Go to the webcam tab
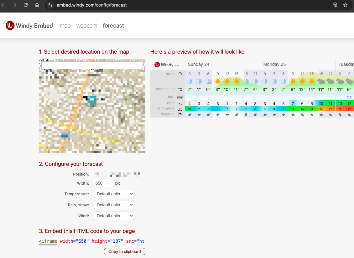This screenshot has height=258, width=354. tap(87, 26)
